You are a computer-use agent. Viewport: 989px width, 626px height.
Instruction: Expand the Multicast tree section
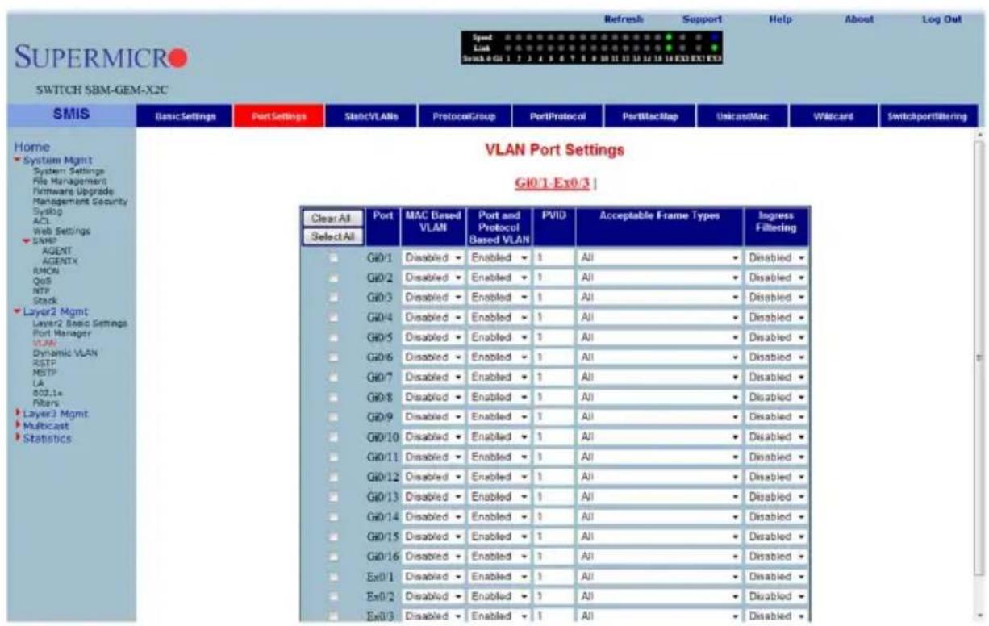click(18, 426)
